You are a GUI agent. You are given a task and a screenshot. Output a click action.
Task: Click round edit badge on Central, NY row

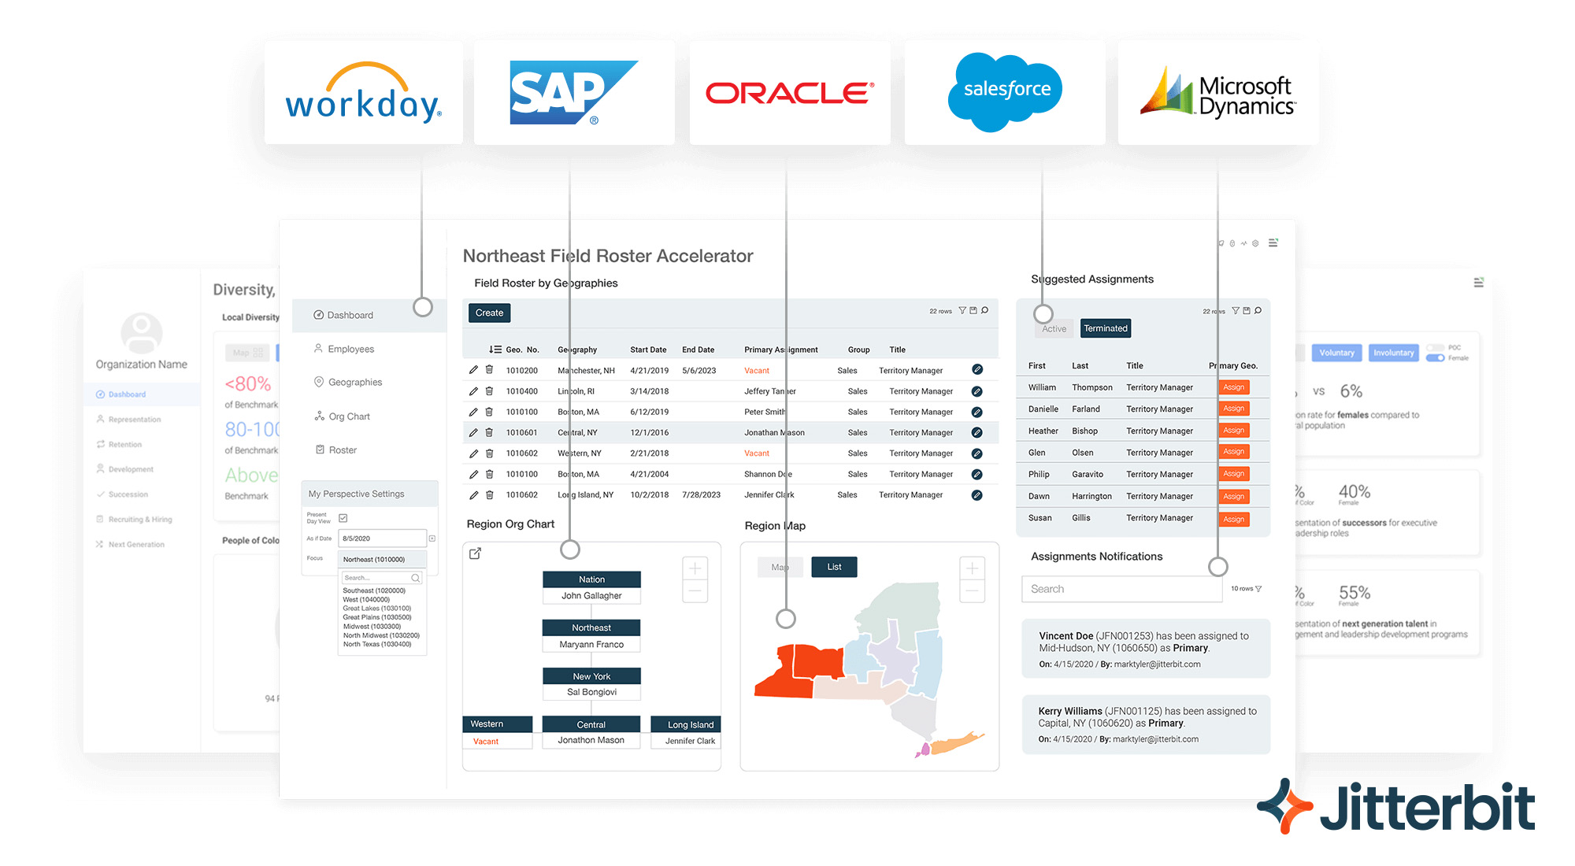click(x=976, y=432)
